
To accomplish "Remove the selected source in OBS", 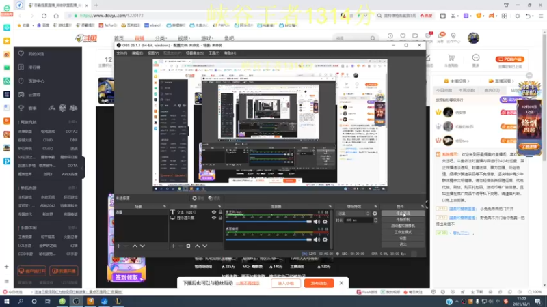I will coord(181,246).
